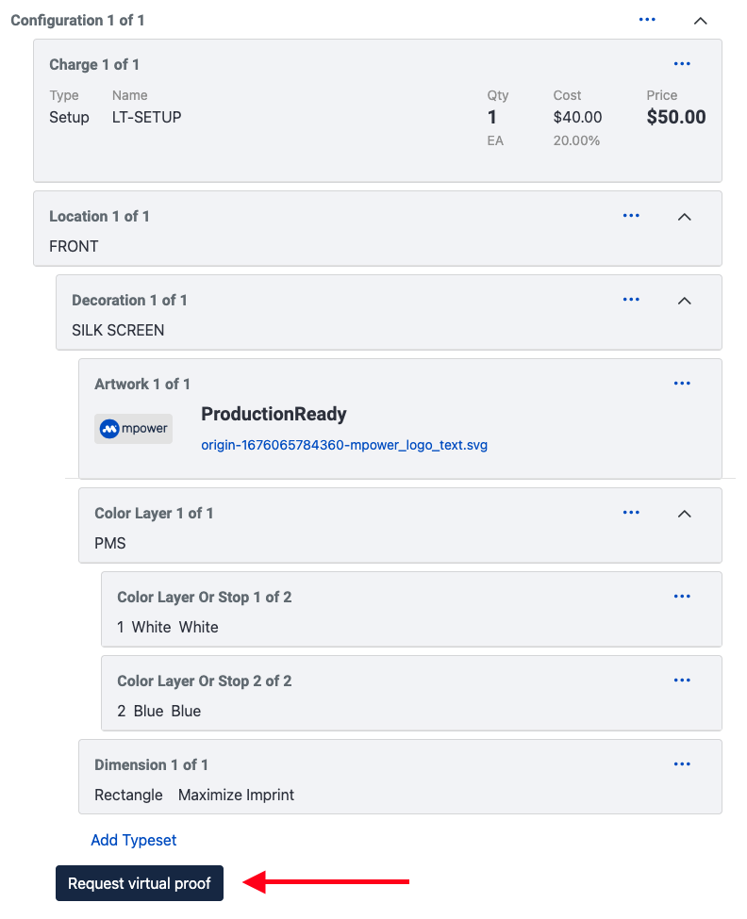Open Color Layer 1 of 1 ellipsis menu
747x919 pixels.
[x=631, y=512]
